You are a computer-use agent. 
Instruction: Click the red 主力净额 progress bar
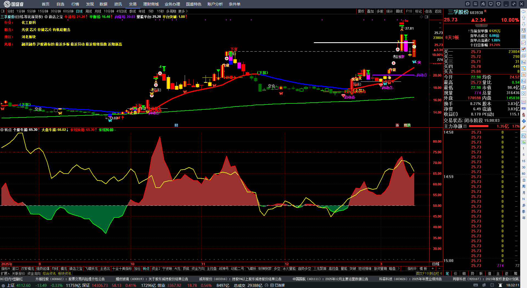pyautogui.click(x=479, y=126)
